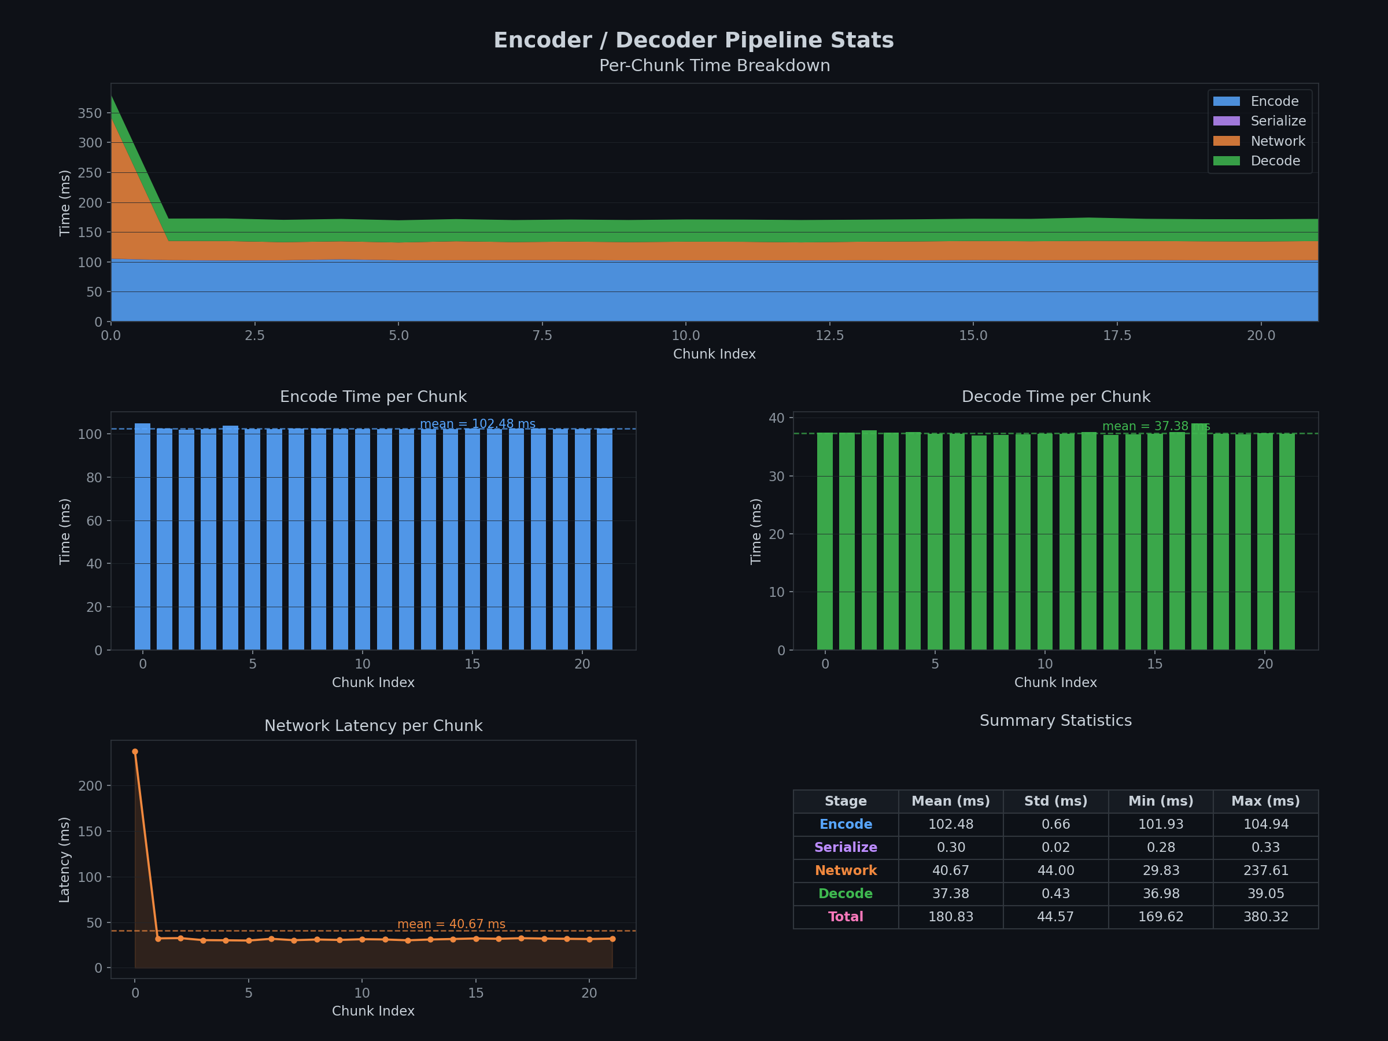Click the 'mean = 40.67 ms' annotation
1388x1041 pixels.
click(x=451, y=924)
